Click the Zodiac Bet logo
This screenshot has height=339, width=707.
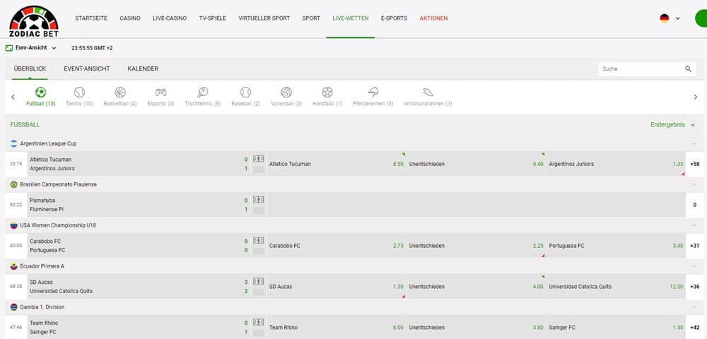[x=34, y=21]
